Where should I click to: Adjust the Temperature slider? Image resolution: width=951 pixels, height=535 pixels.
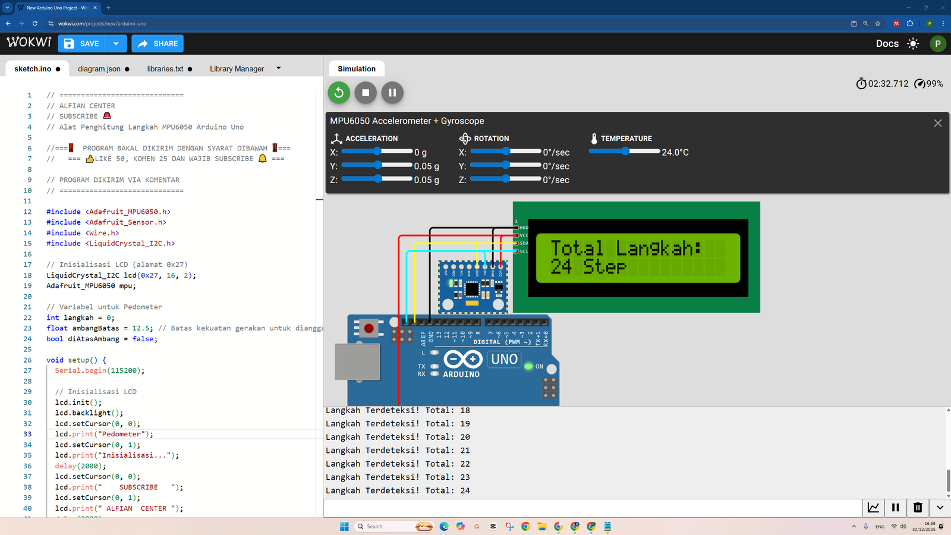[624, 152]
